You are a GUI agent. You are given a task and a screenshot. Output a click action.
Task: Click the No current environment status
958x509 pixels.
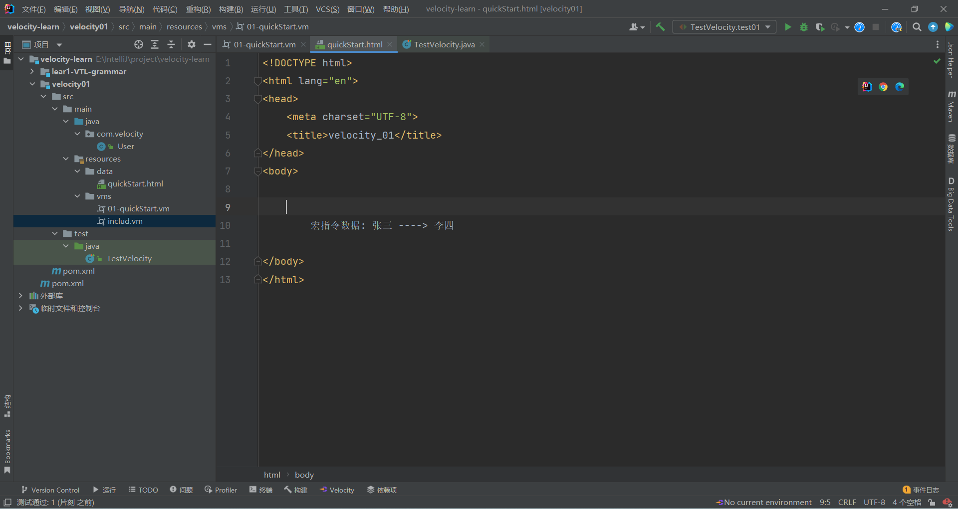(x=763, y=503)
